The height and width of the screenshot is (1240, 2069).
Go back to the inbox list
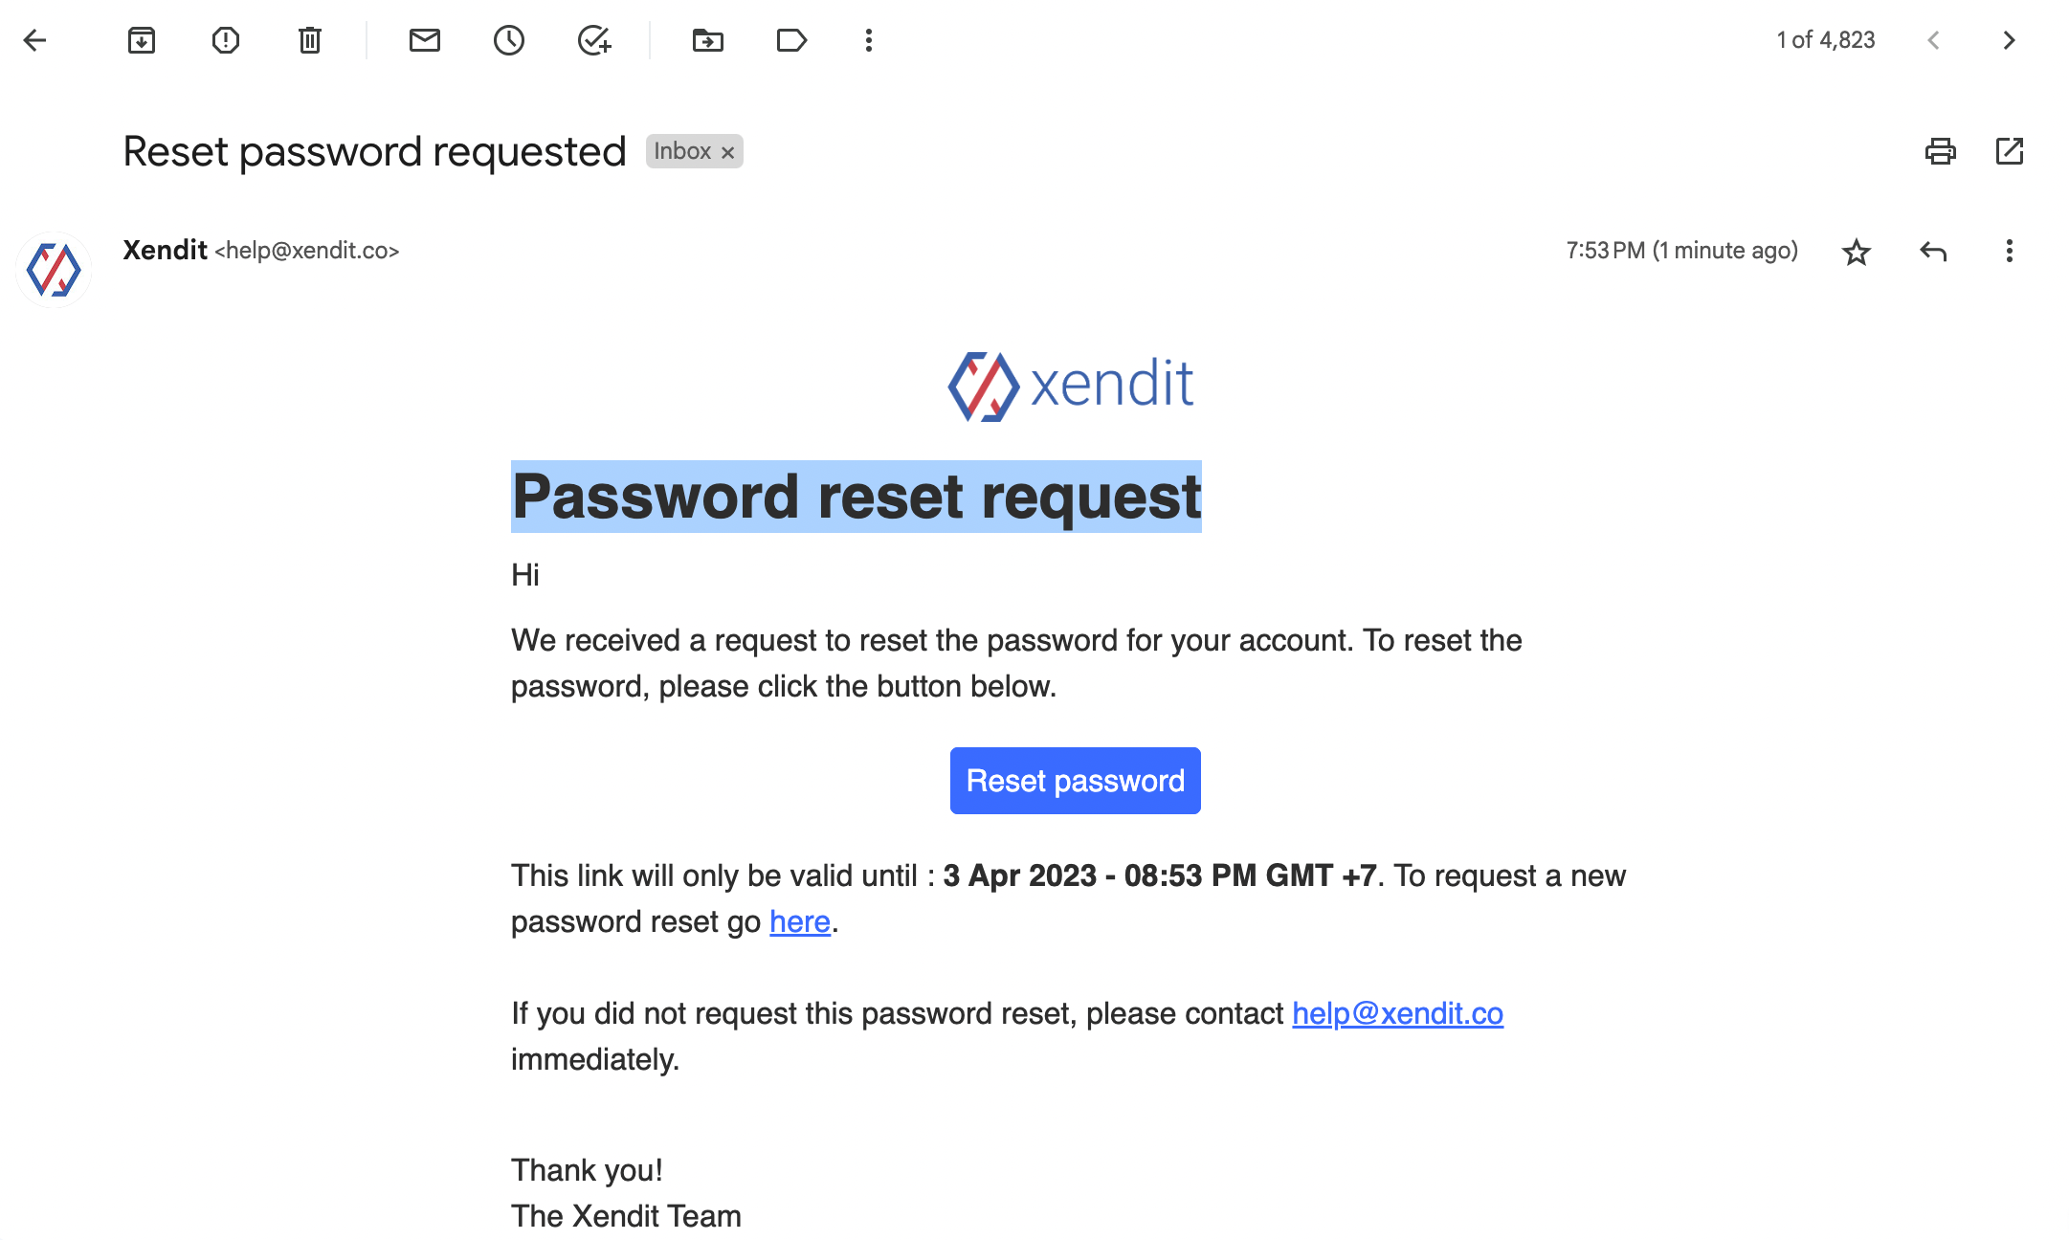coord(34,40)
